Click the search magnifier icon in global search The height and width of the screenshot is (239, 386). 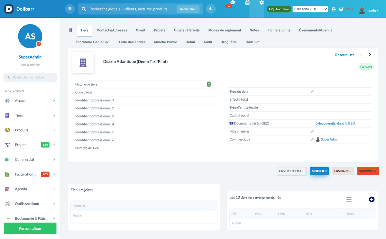(x=84, y=9)
